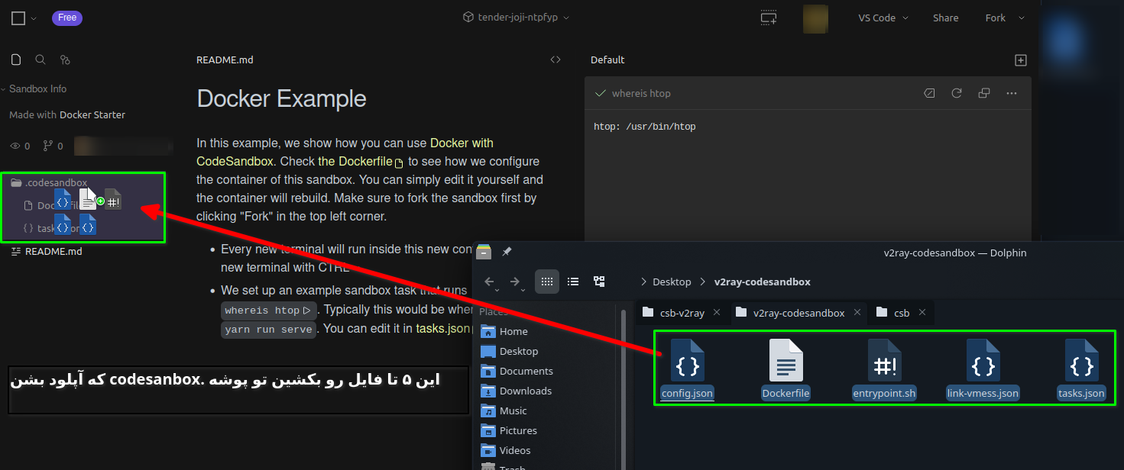Open Documents in Dolphin Places
Screen dimensions: 1124x470
pyautogui.click(x=517, y=372)
